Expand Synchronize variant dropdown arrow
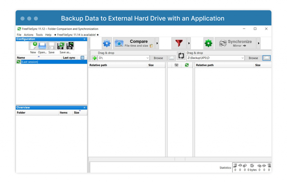This screenshot has width=287, height=183. pos(258,43)
